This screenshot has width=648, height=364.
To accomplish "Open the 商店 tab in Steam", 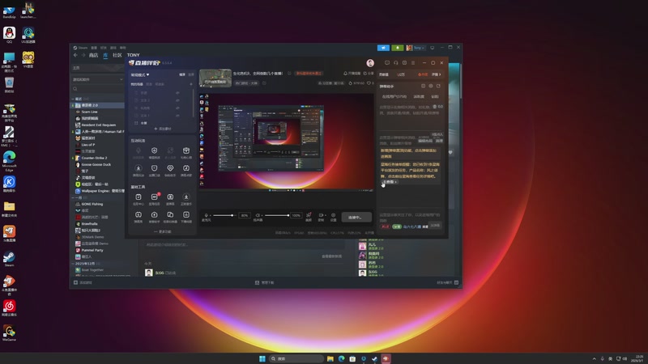I will tap(93, 55).
